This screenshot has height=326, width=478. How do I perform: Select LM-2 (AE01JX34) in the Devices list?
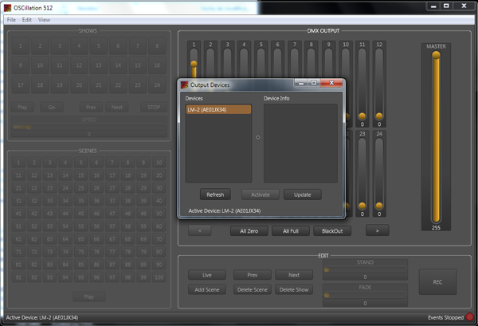pyautogui.click(x=218, y=110)
